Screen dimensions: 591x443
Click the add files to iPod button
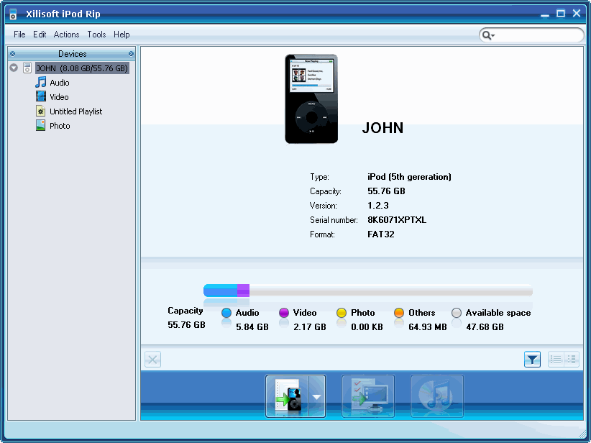pyautogui.click(x=287, y=396)
